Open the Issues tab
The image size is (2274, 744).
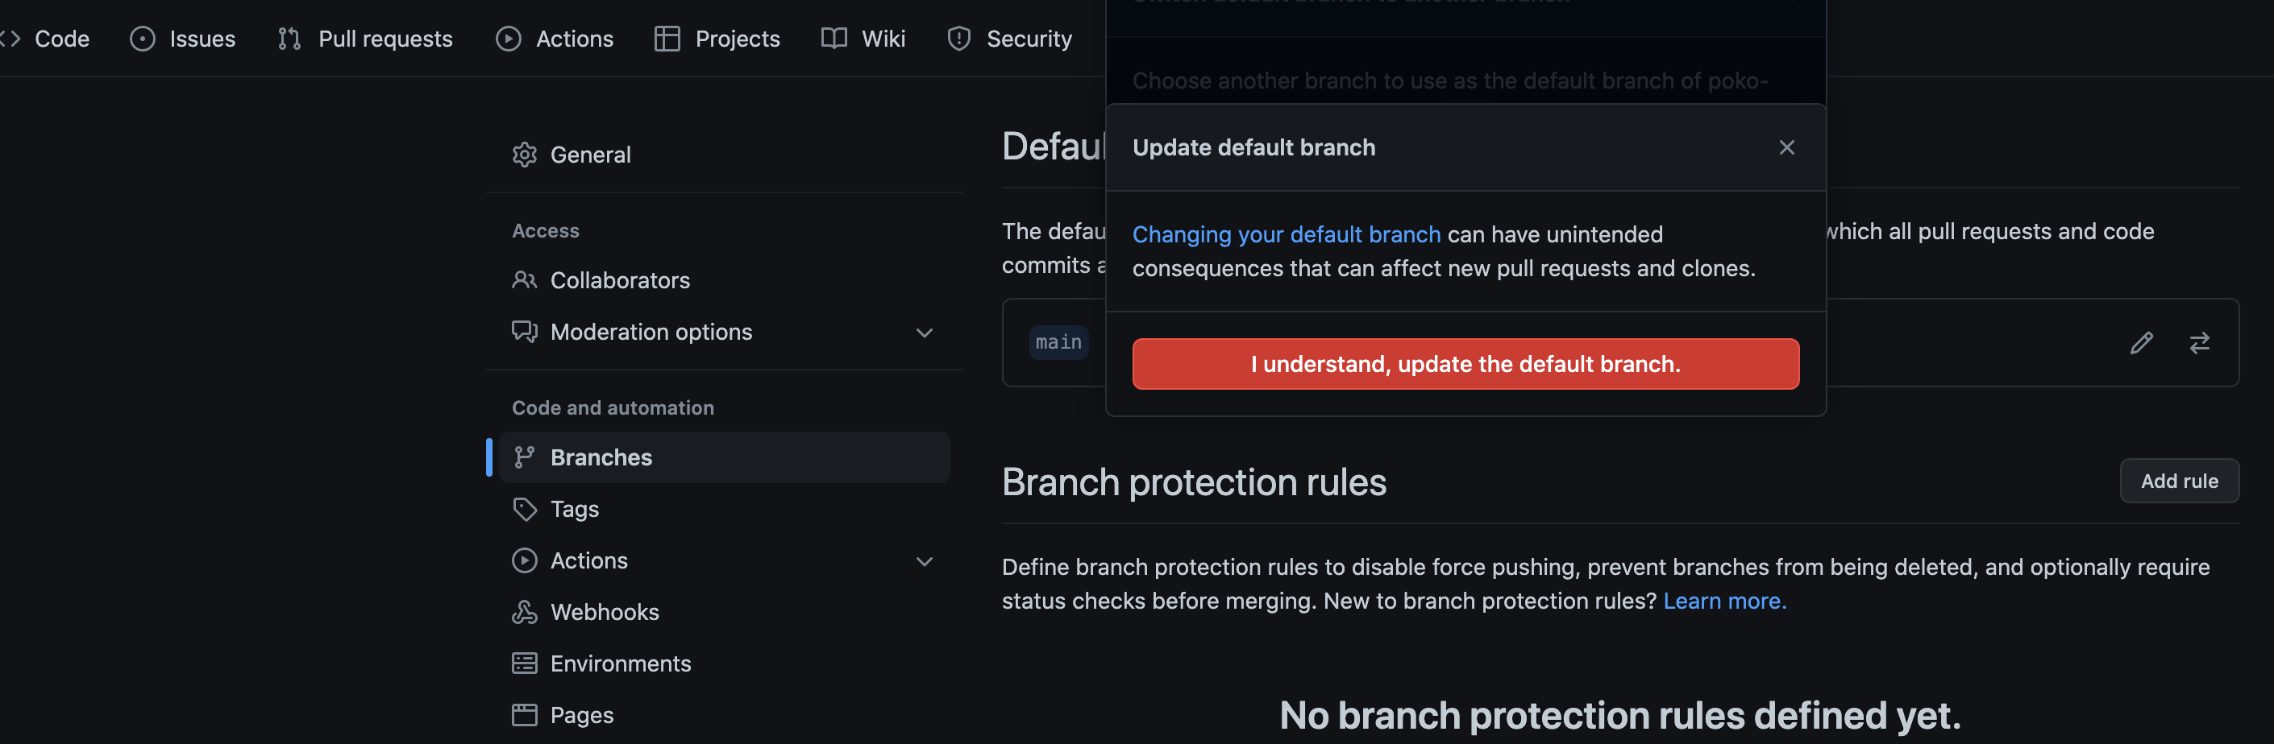pyautogui.click(x=183, y=39)
